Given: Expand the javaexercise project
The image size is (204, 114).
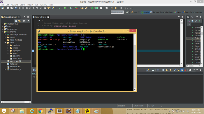Looking at the screenshot, I should pyautogui.click(x=2, y=29).
